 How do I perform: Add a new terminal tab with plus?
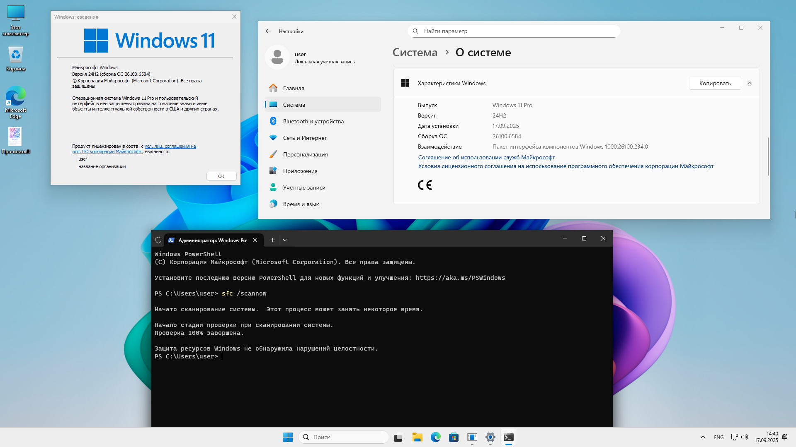(x=272, y=240)
